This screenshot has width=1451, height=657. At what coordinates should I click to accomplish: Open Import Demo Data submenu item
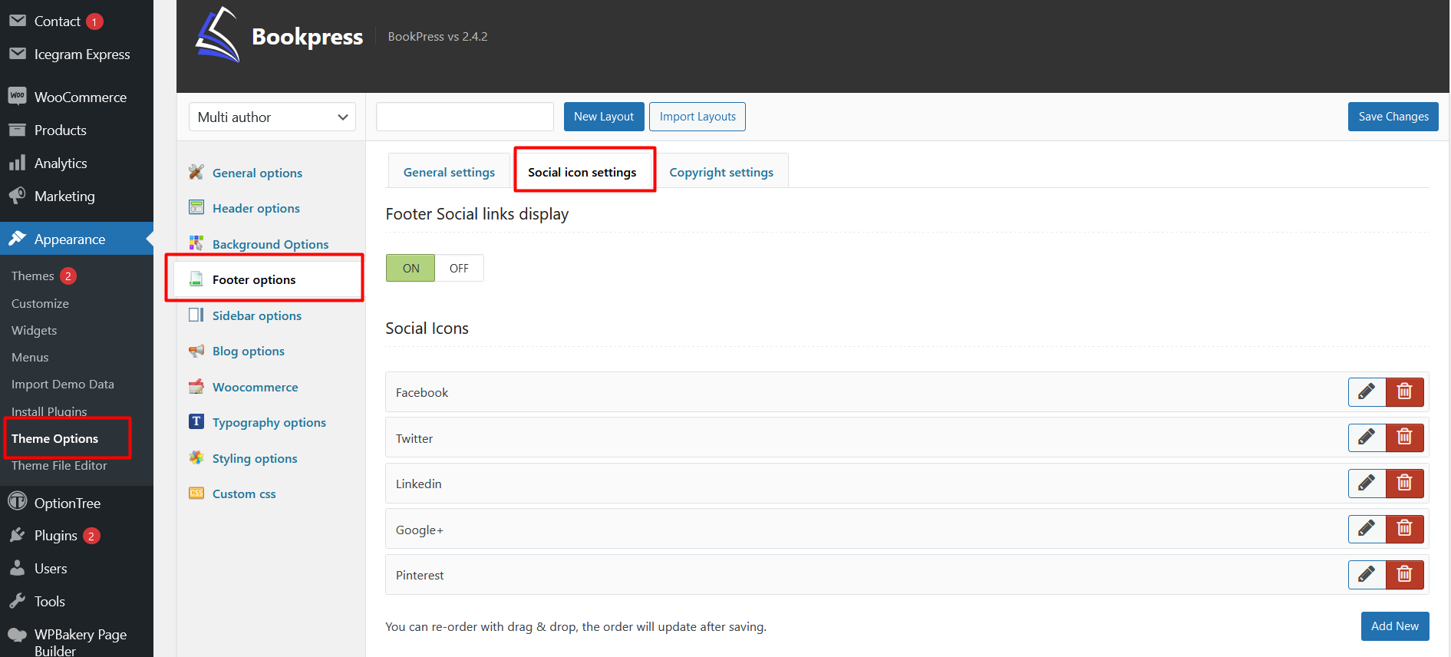point(63,384)
